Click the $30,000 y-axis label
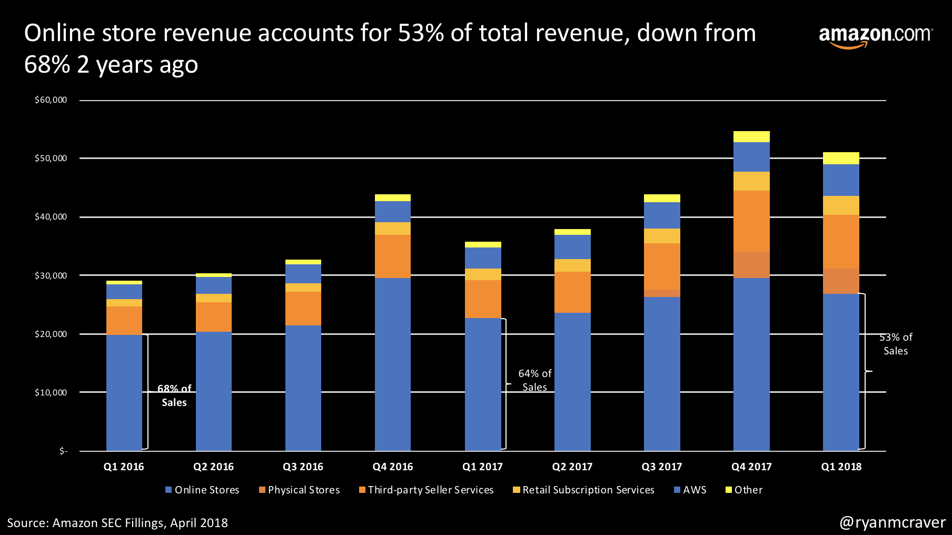The width and height of the screenshot is (952, 535). [51, 275]
